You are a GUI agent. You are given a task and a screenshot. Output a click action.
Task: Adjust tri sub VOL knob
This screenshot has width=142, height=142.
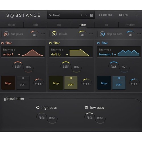coord(83,34)
